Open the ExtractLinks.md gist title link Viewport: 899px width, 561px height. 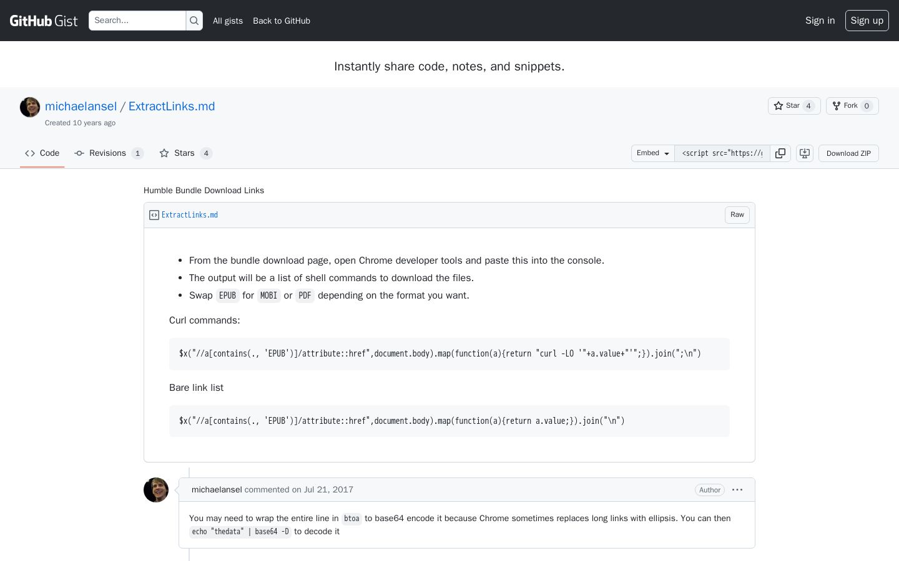click(x=172, y=106)
